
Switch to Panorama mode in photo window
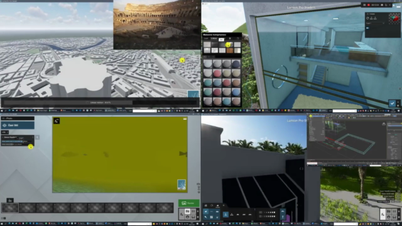click(x=187, y=217)
